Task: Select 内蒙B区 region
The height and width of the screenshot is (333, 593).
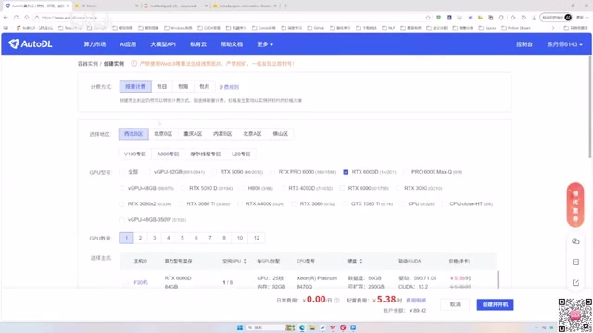Action: click(x=222, y=134)
